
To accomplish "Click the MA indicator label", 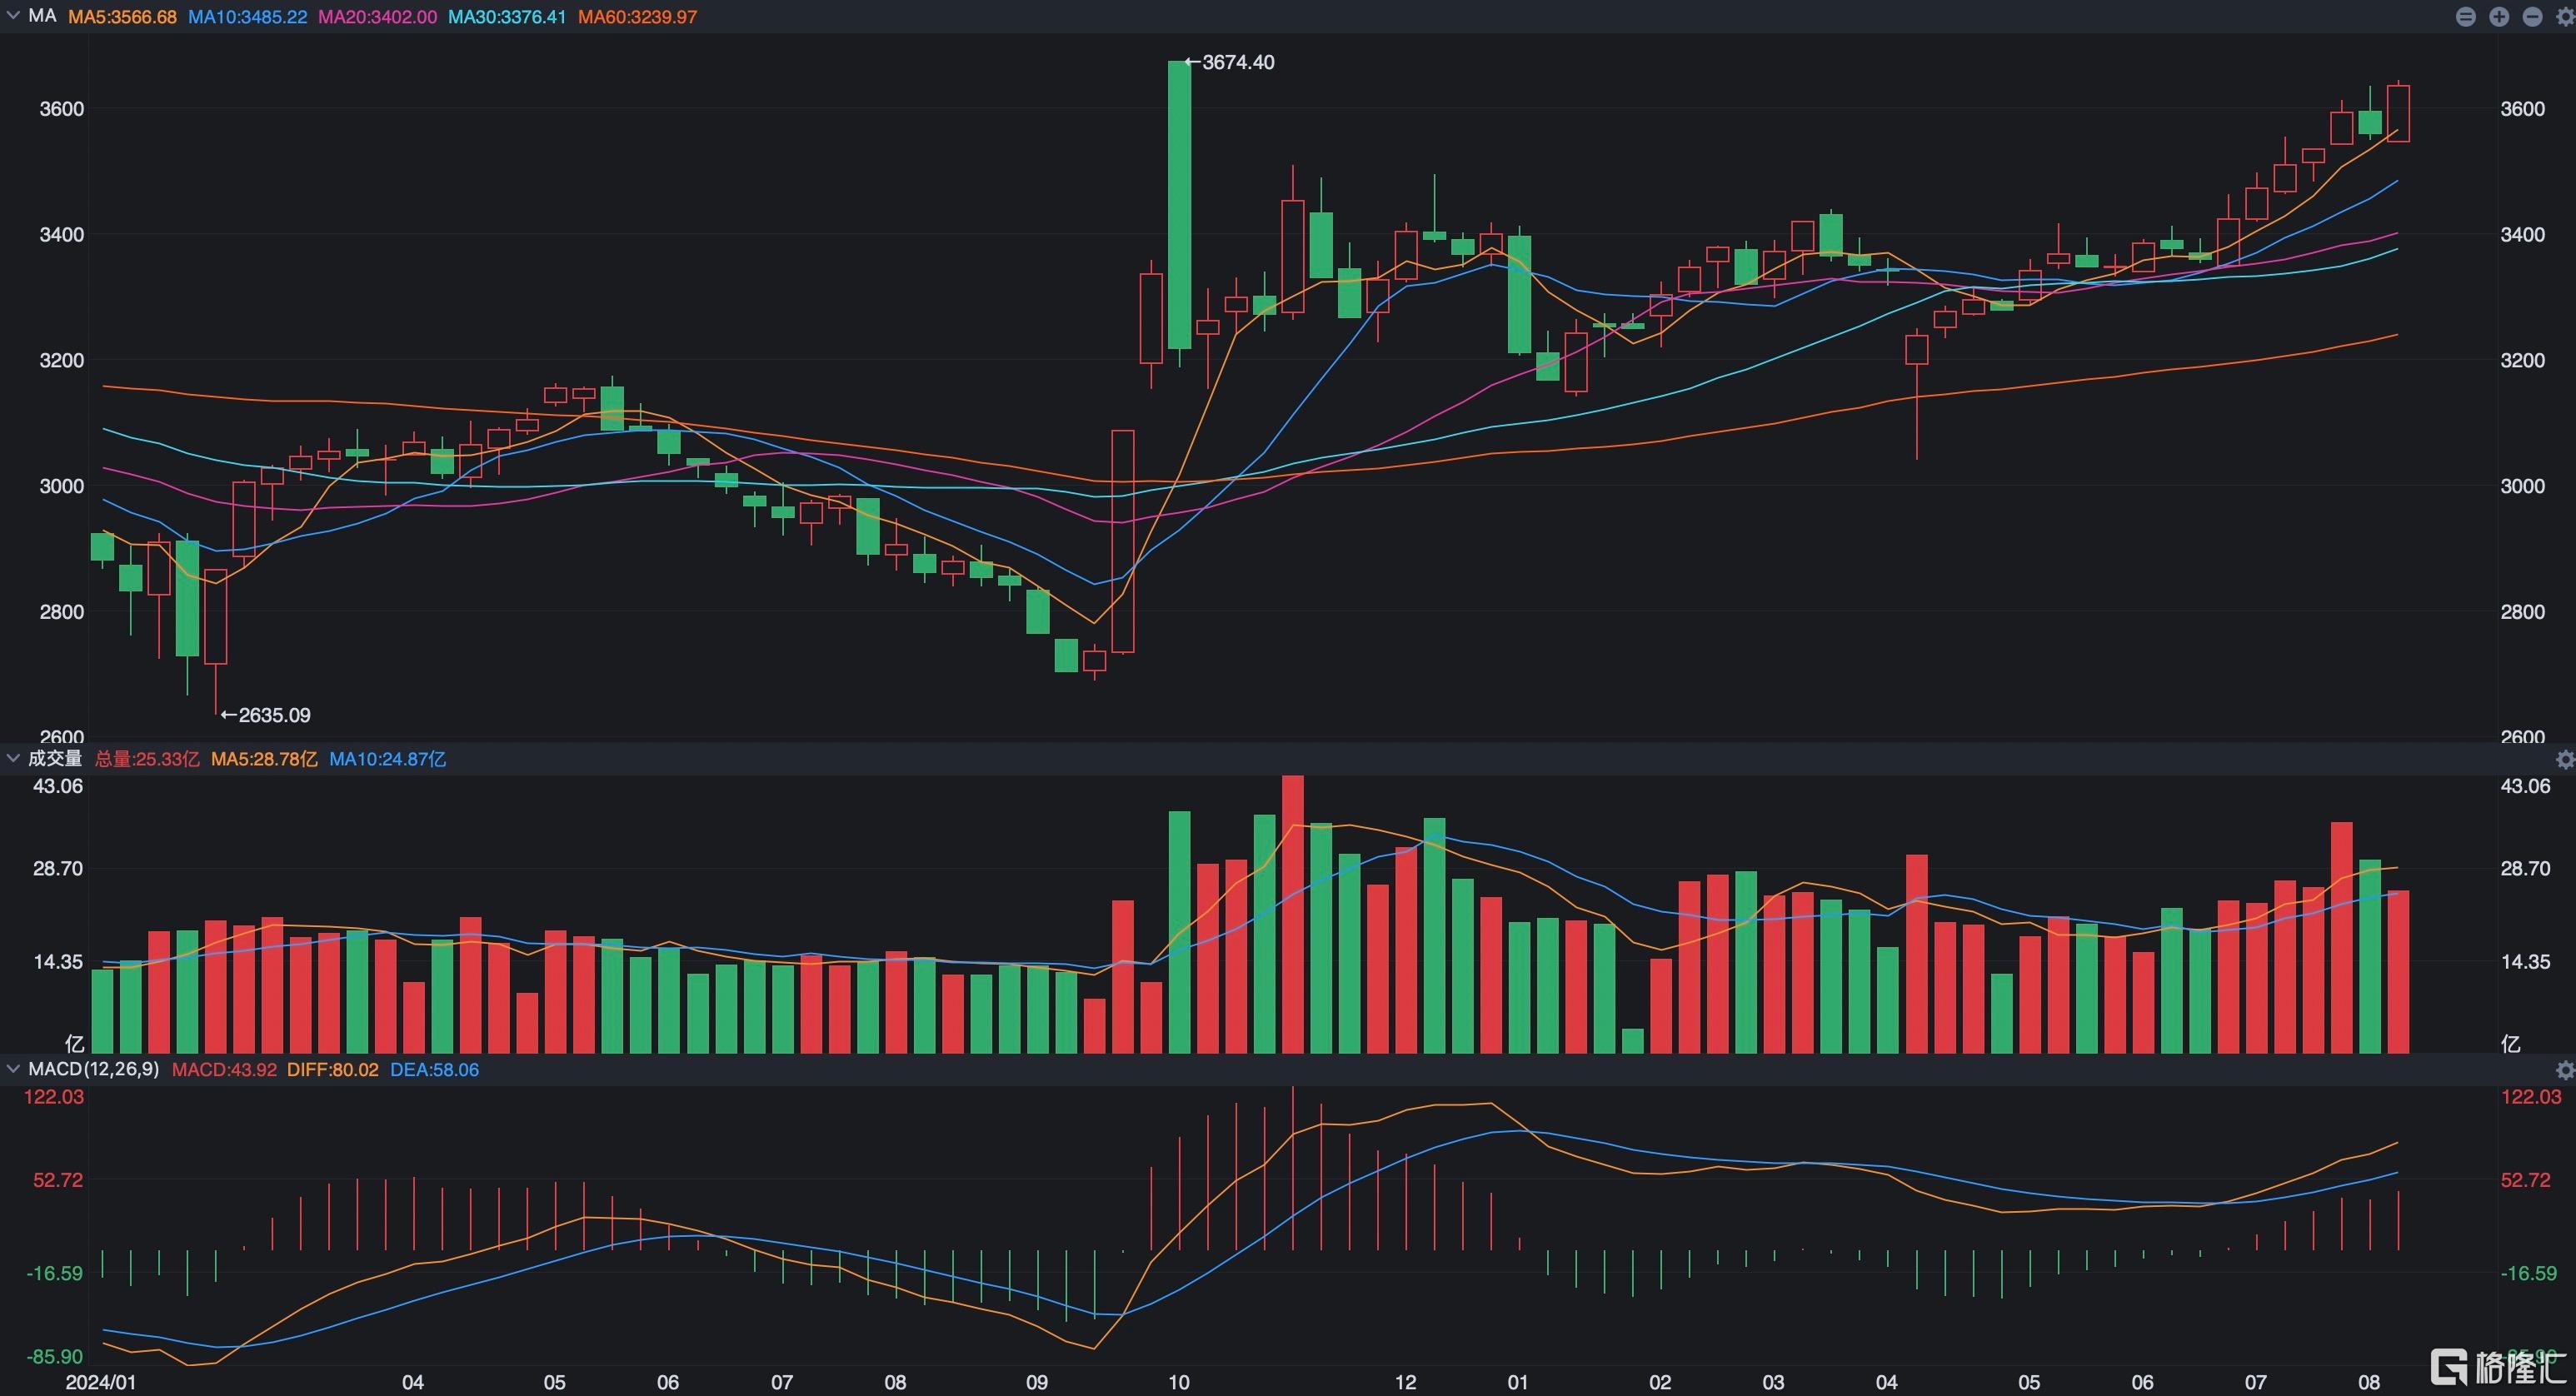I will (x=42, y=16).
